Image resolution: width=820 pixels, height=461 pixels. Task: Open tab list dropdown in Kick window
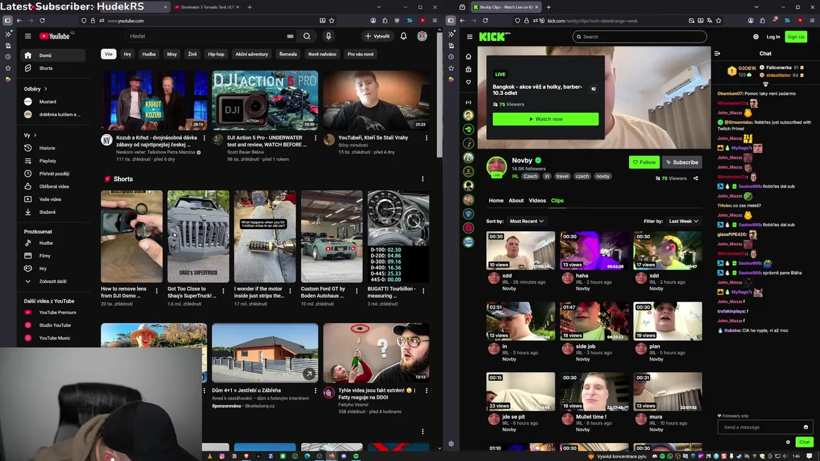(x=757, y=7)
